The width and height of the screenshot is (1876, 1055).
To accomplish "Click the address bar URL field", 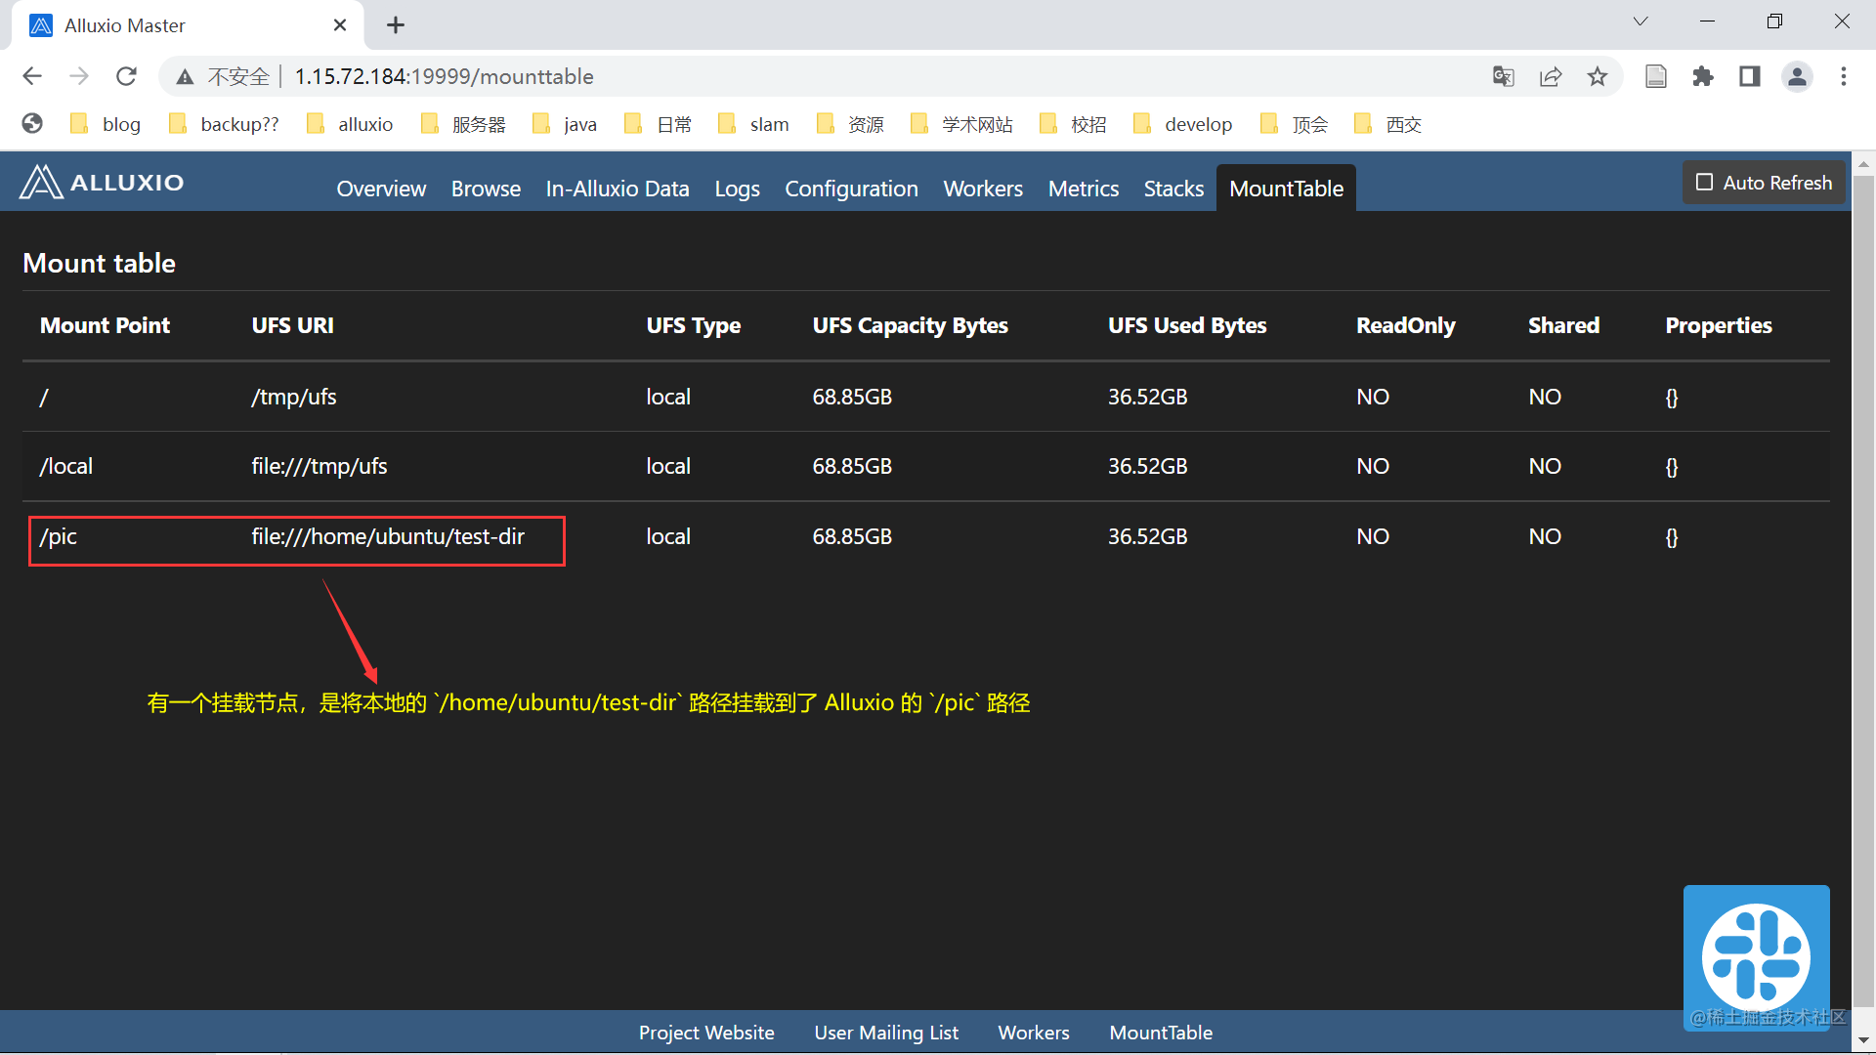I will tap(445, 76).
